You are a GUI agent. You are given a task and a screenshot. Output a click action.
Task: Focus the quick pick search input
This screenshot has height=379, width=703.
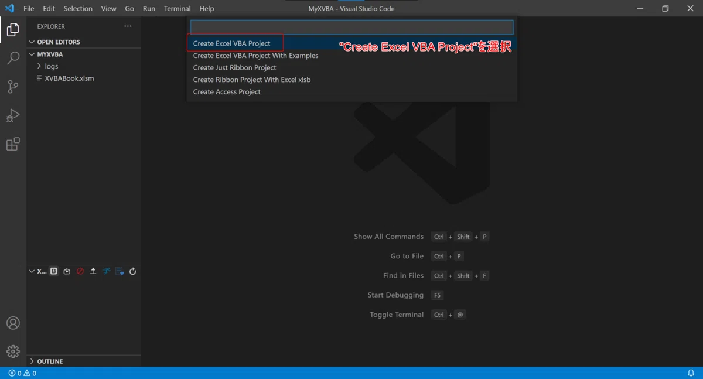click(x=352, y=27)
